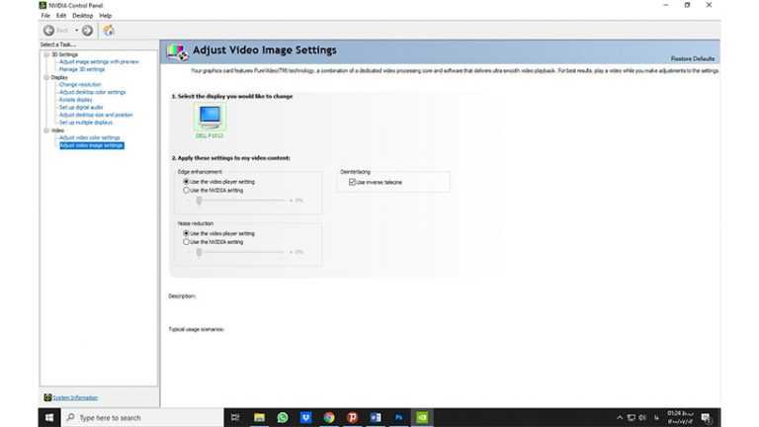Viewport: 759px width, 427px height.
Task: Click the volume speaker tray icon
Action: point(642,418)
